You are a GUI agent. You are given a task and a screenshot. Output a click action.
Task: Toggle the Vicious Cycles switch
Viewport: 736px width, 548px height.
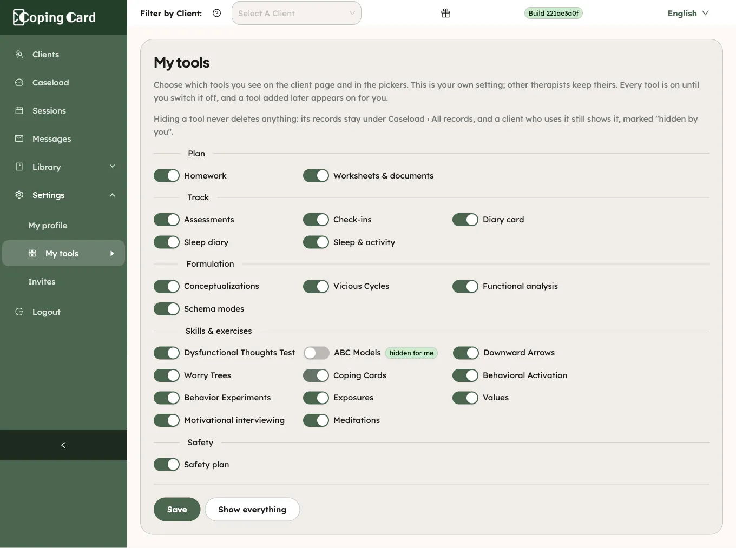click(316, 286)
